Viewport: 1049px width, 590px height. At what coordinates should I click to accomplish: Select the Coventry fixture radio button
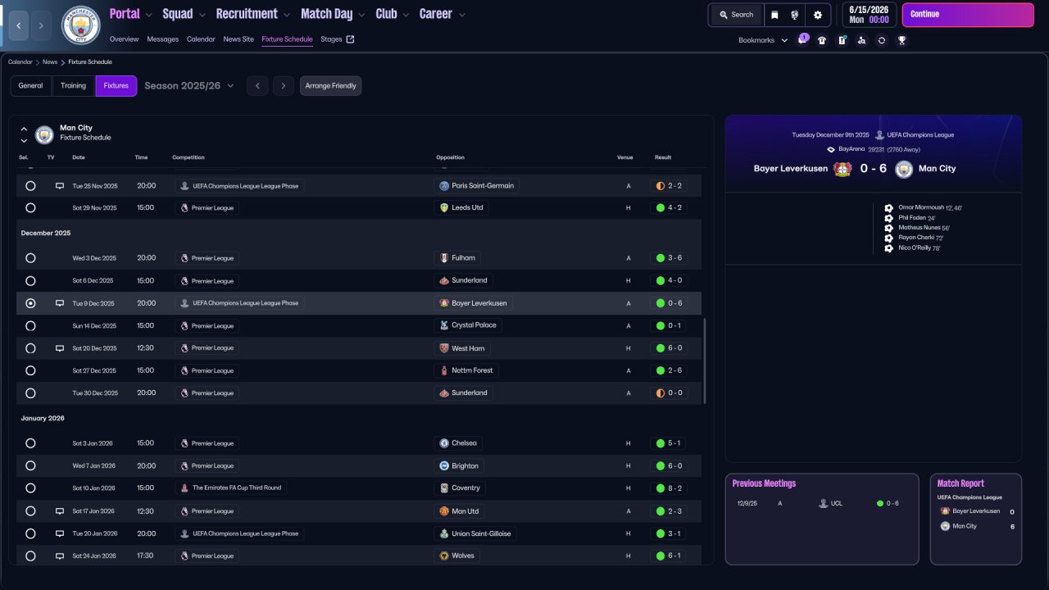30,488
